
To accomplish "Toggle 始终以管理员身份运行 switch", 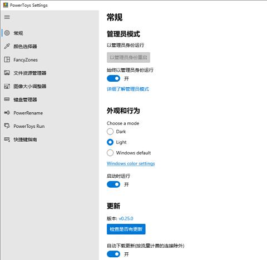I will pos(113,78).
